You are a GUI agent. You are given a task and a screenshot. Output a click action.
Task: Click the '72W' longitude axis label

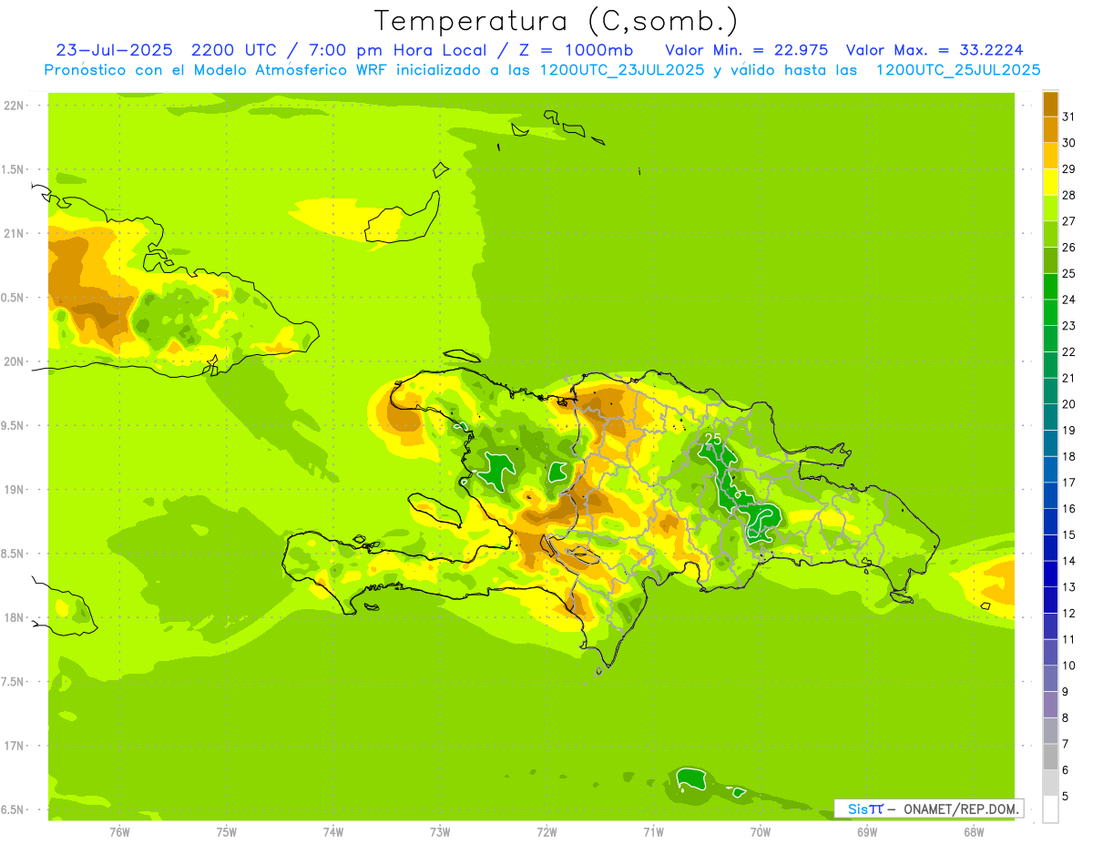tap(547, 832)
